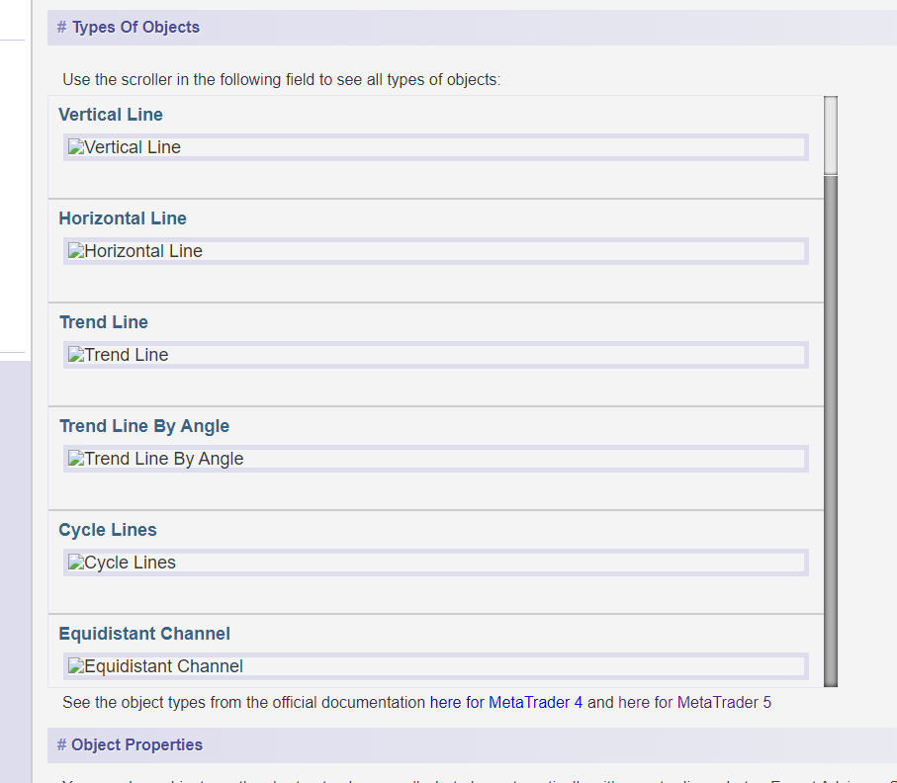This screenshot has height=783, width=897.
Task: Click the 'Vertical Line' heading
Action: click(x=111, y=115)
